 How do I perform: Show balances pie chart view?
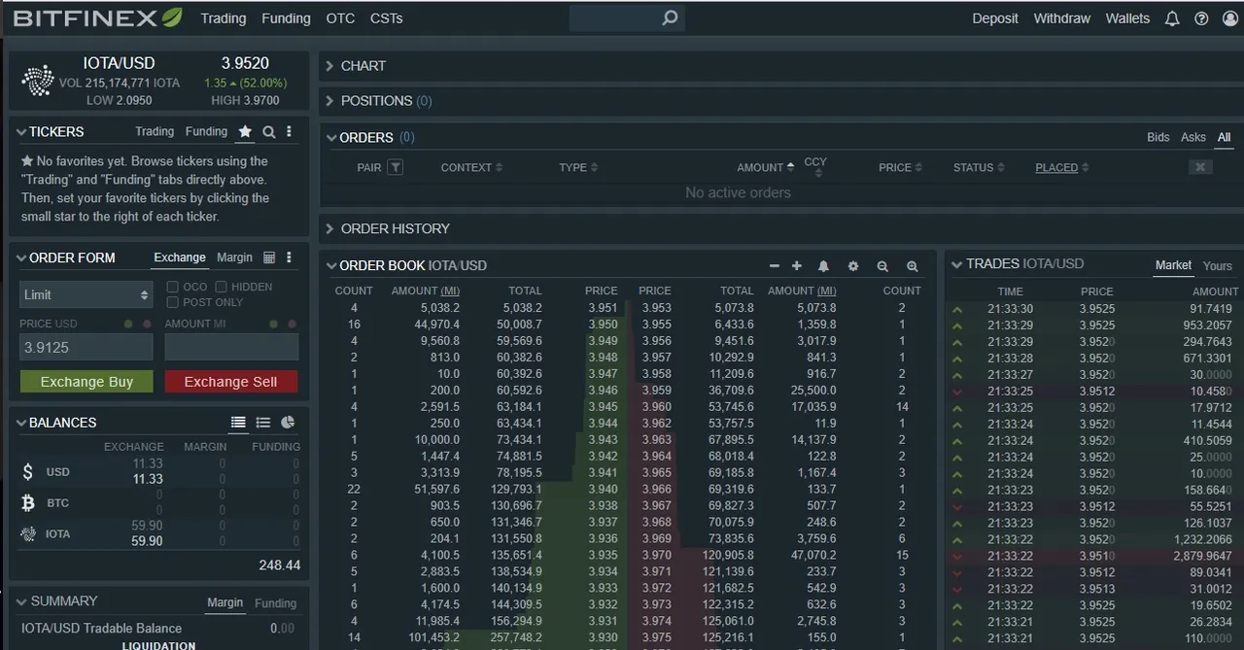tap(288, 423)
